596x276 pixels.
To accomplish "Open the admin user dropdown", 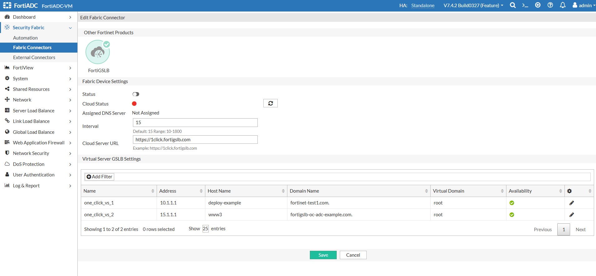I will coord(583,6).
